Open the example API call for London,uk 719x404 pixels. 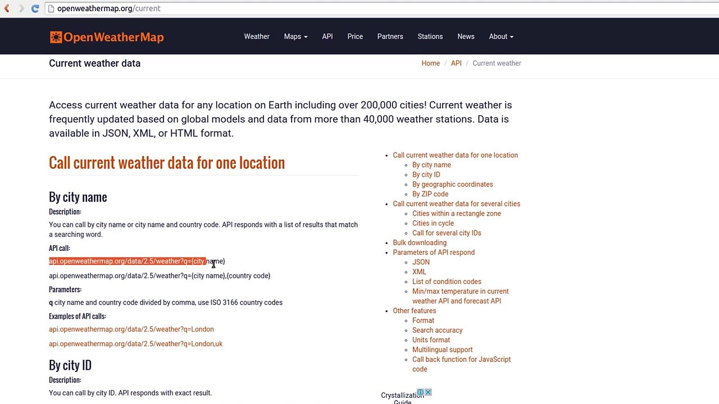[x=136, y=344]
